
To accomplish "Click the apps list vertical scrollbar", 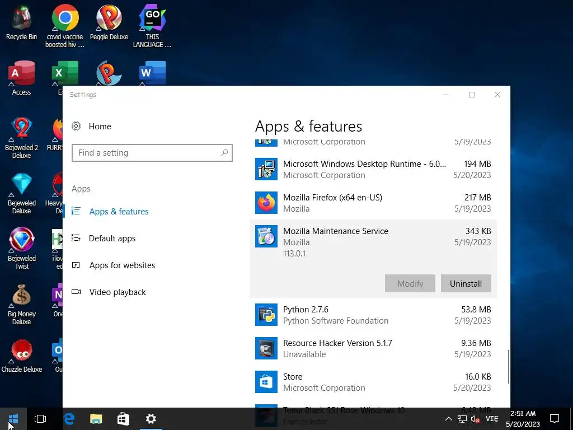I will [x=508, y=367].
